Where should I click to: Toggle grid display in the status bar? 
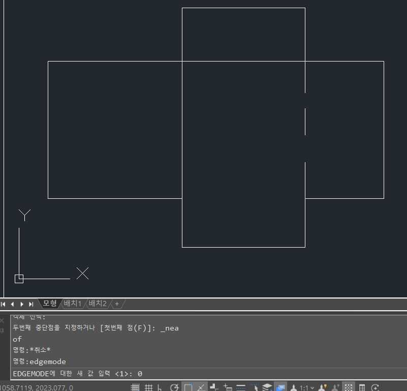[x=135, y=388]
